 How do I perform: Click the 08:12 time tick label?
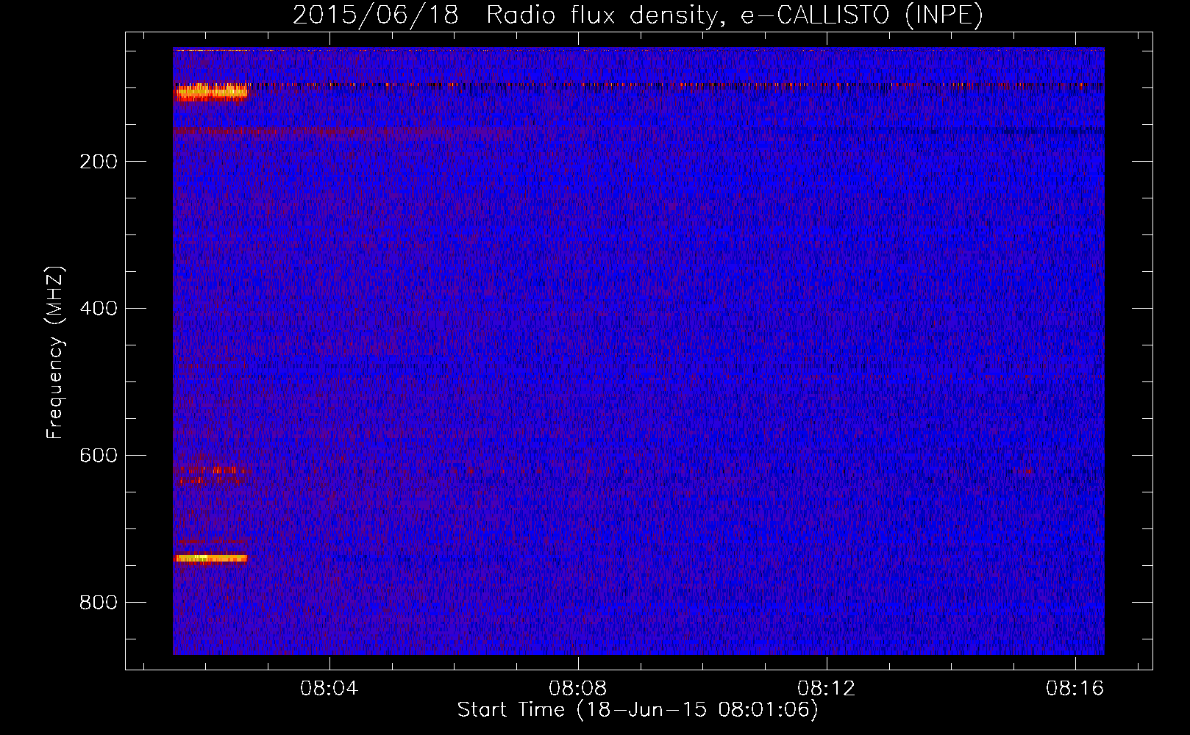[827, 689]
